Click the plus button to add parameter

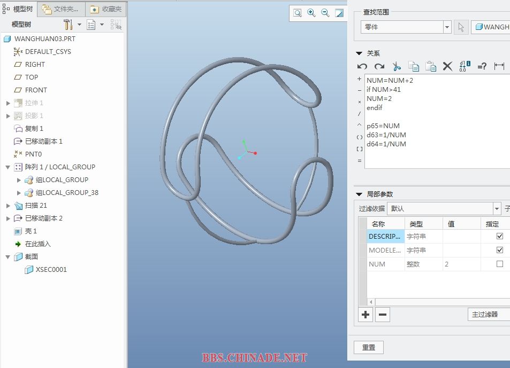coord(366,315)
